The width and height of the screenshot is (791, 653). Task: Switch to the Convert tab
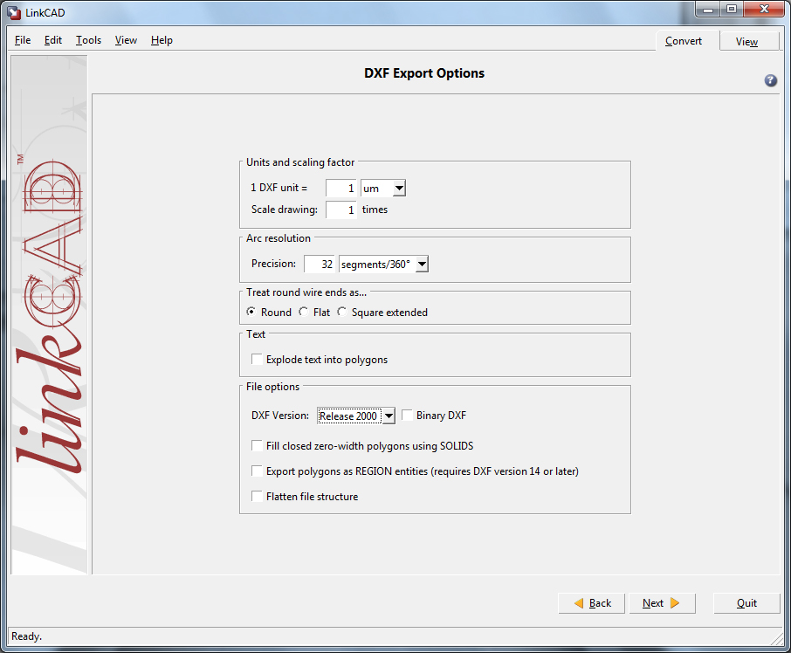683,41
